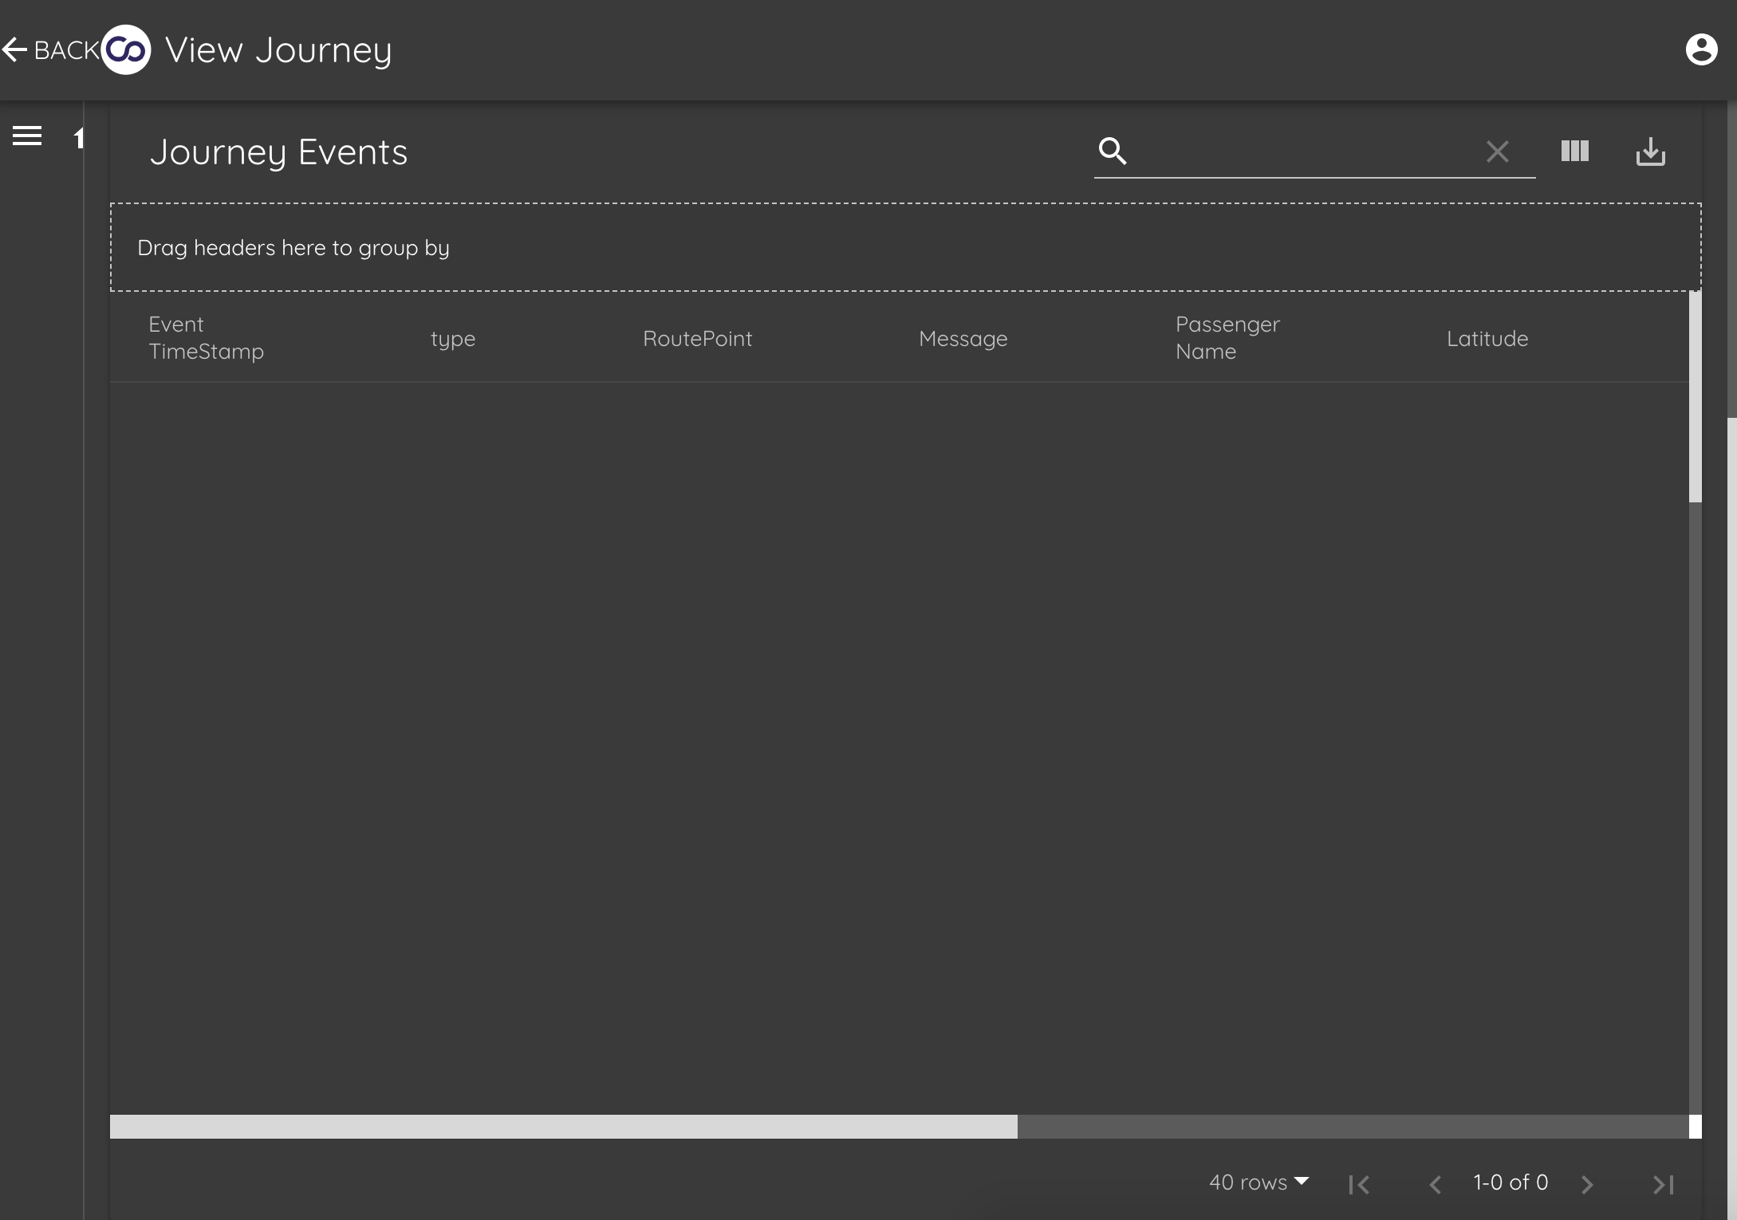Viewport: 1737px width, 1220px height.
Task: Clear the search query using the X icon
Action: (1497, 152)
